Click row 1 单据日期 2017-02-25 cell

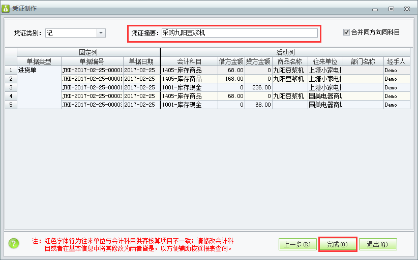coord(141,70)
